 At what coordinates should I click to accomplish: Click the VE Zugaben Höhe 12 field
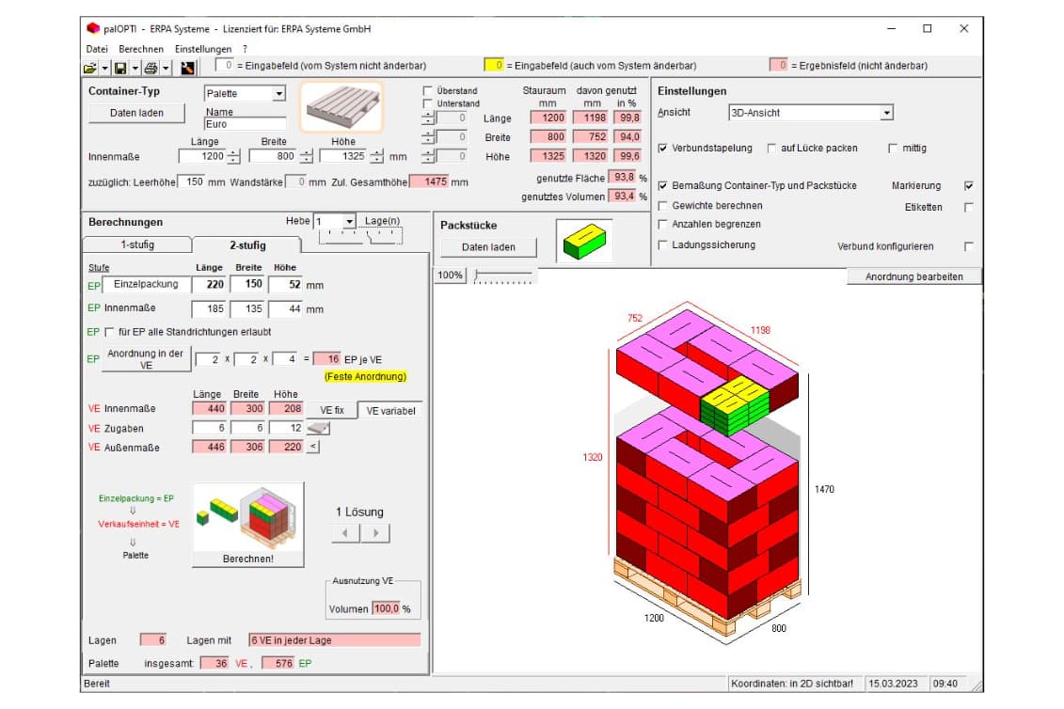[286, 428]
